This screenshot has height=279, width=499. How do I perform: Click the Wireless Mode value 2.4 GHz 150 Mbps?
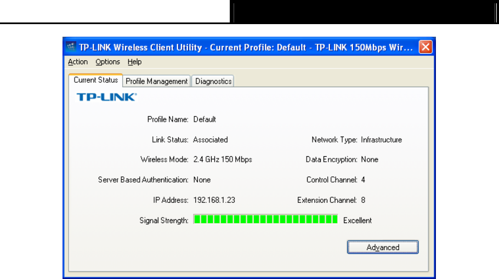click(223, 160)
